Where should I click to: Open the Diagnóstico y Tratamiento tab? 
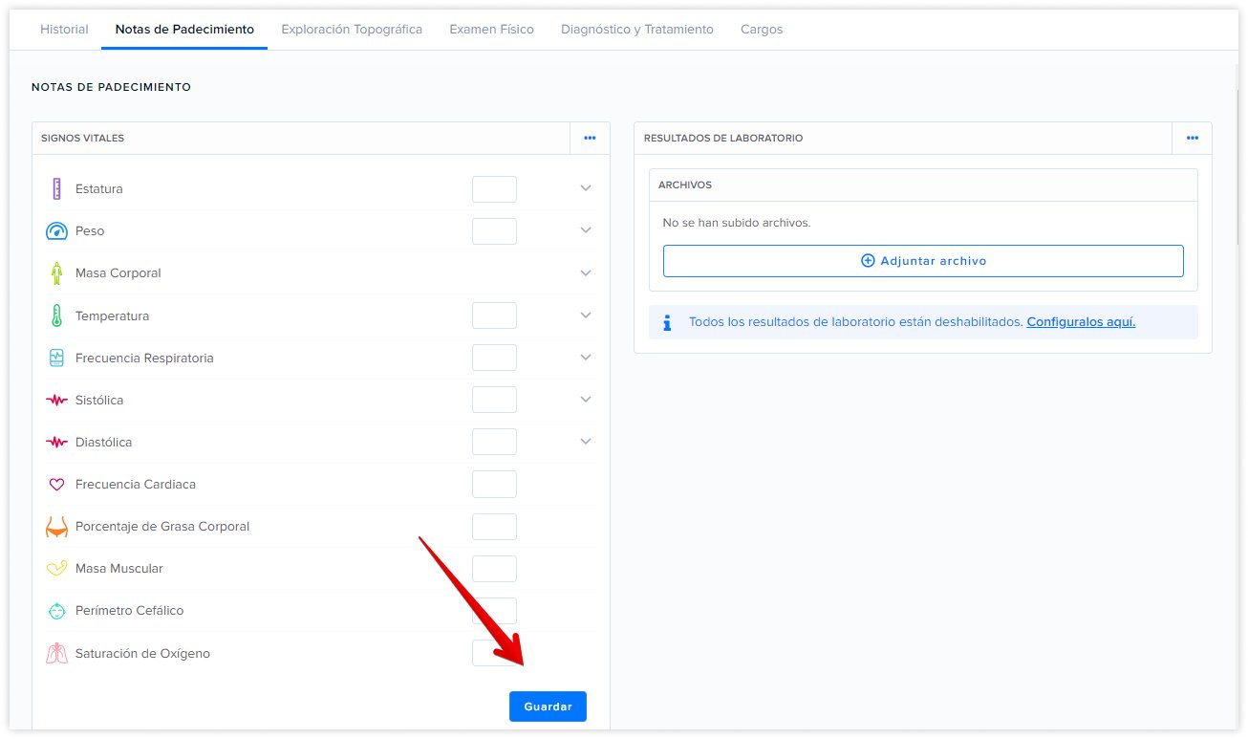point(636,30)
